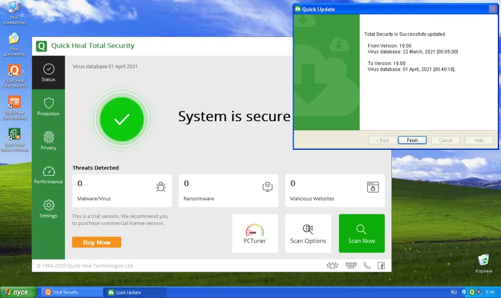Select Quick Heal Safe Banking desktop shortcut
The image size is (501, 298).
tap(15, 108)
